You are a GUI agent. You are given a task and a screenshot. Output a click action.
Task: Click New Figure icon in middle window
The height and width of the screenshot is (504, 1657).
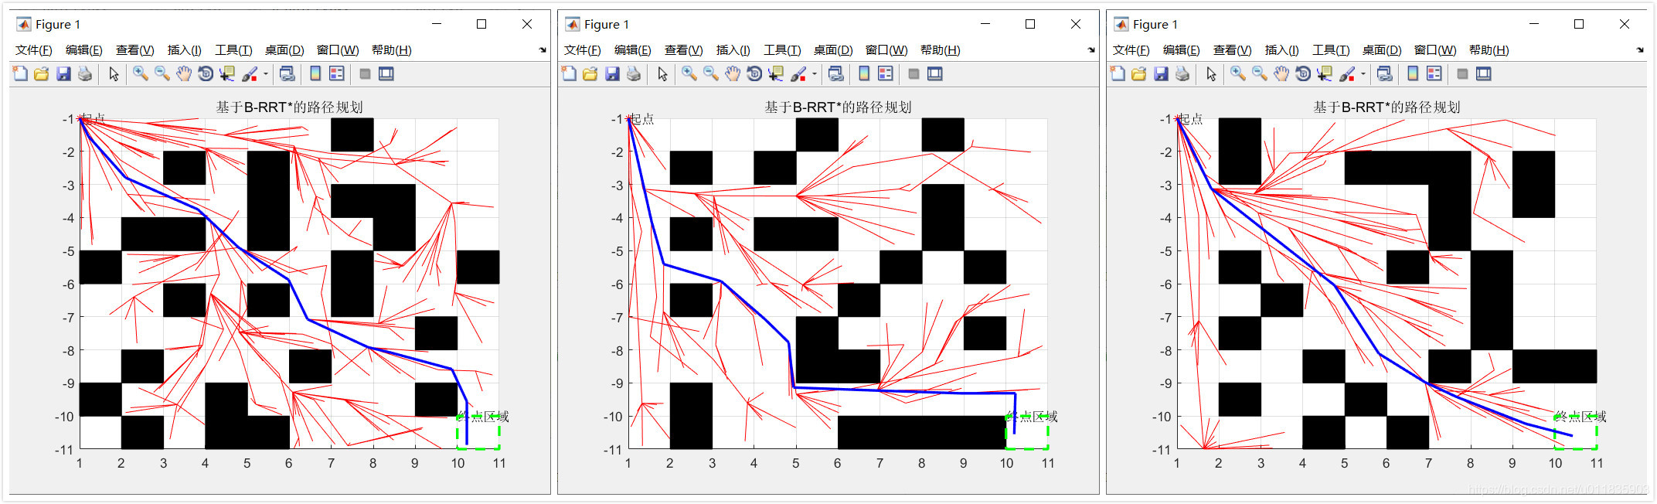[569, 73]
